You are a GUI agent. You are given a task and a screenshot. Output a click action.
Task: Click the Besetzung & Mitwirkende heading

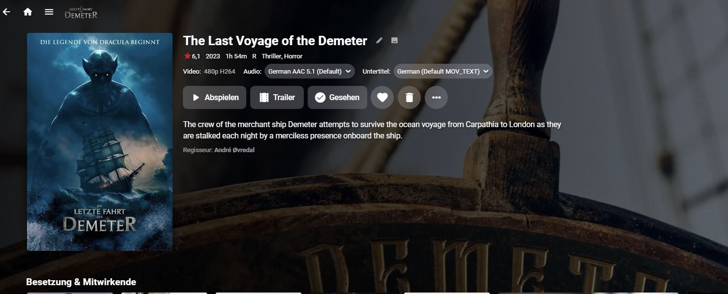(x=81, y=282)
